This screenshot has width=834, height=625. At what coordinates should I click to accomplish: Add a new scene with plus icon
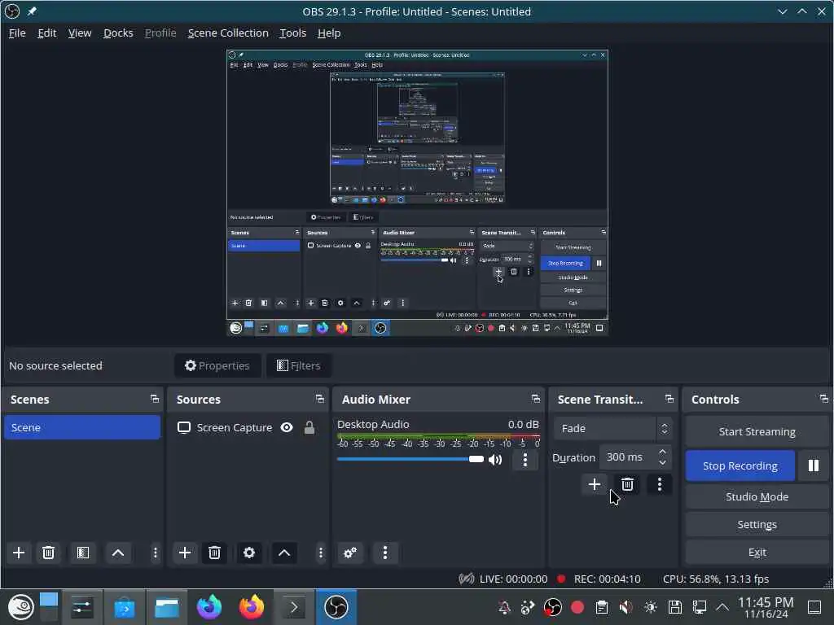19,553
